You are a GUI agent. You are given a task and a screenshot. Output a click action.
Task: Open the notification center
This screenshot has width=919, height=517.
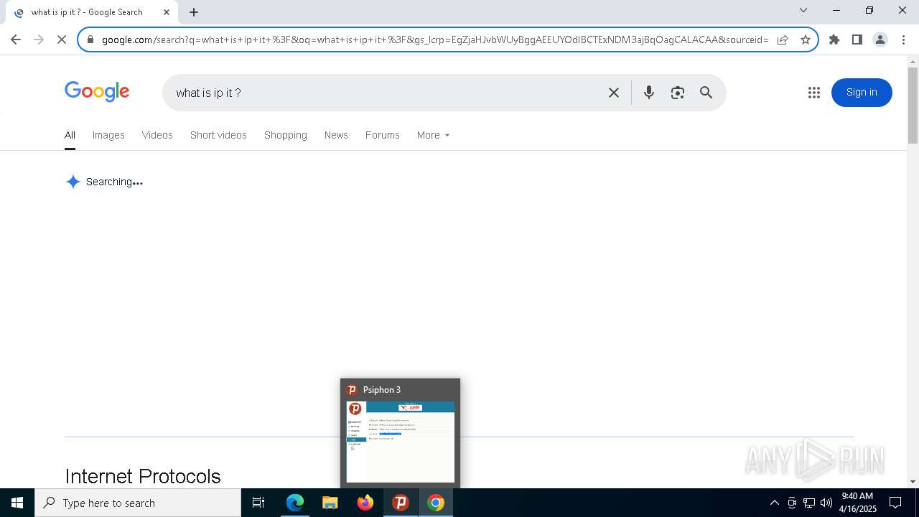coord(895,503)
